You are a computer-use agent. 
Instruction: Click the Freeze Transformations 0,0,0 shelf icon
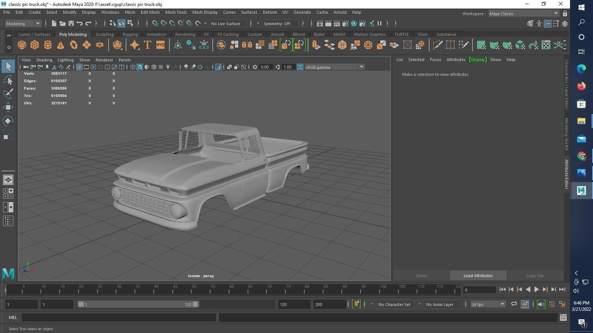[204, 45]
